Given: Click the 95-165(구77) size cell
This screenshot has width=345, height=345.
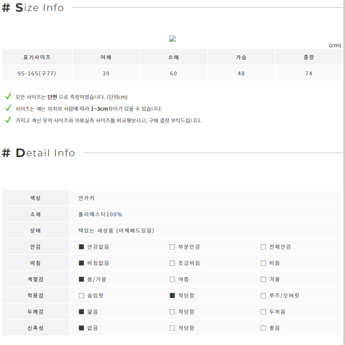Looking at the screenshot, I should 37,73.
